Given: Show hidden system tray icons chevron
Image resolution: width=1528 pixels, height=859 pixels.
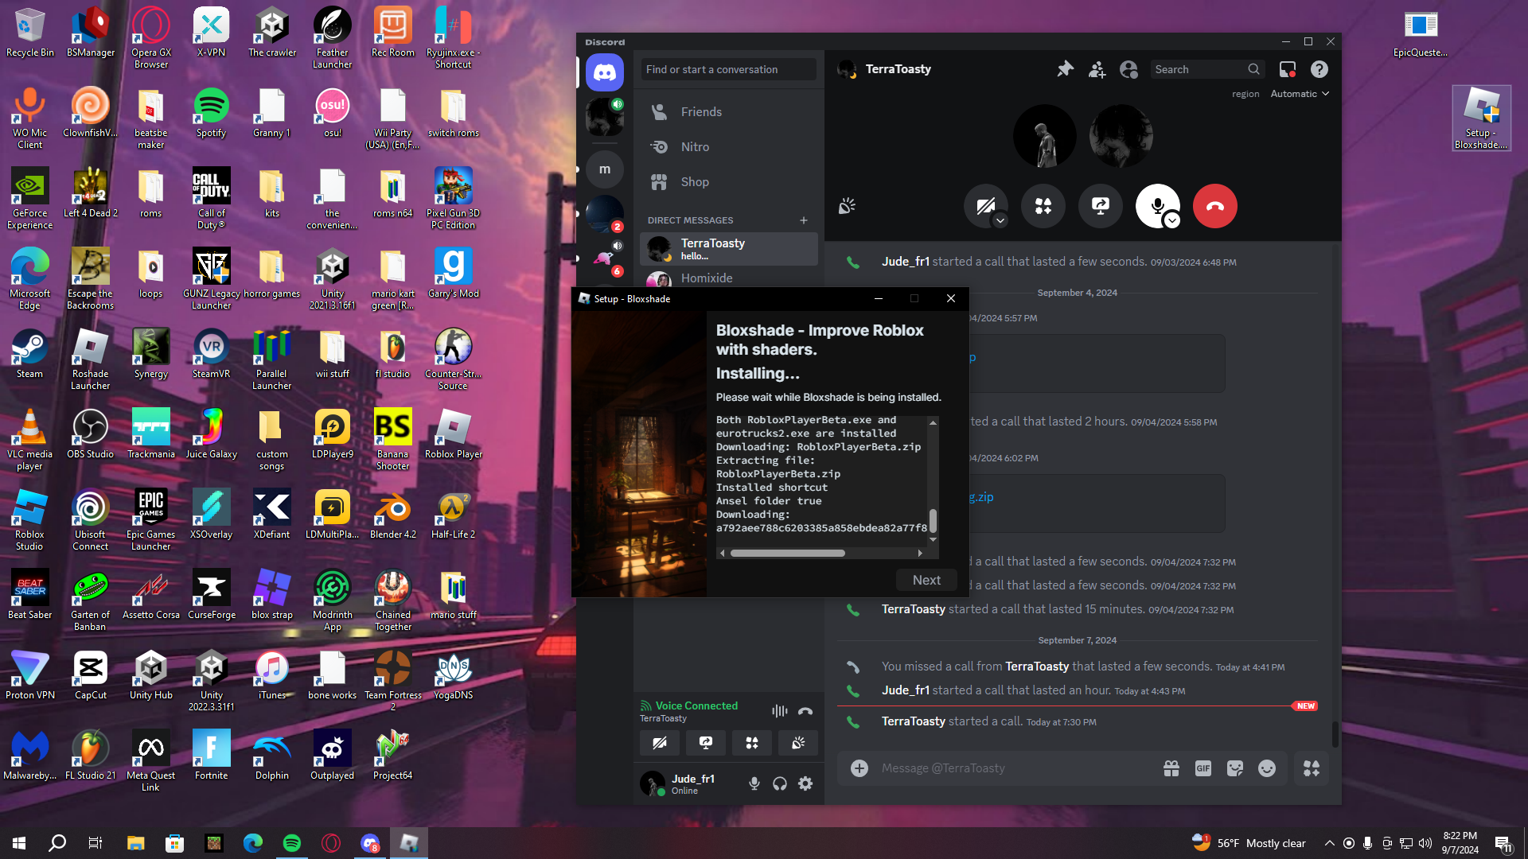Looking at the screenshot, I should point(1329,843).
